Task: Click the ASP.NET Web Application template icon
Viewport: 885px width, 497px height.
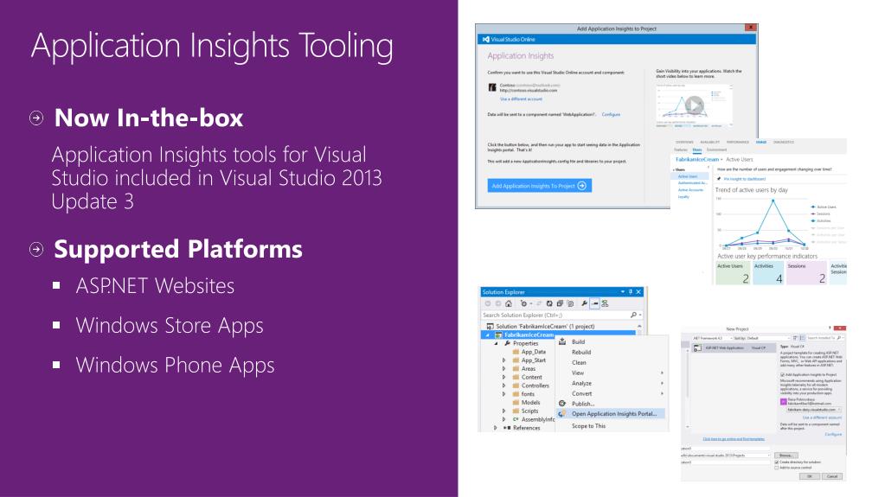Action: pos(697,347)
